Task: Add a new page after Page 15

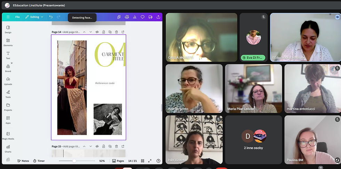Action: pos(123,146)
